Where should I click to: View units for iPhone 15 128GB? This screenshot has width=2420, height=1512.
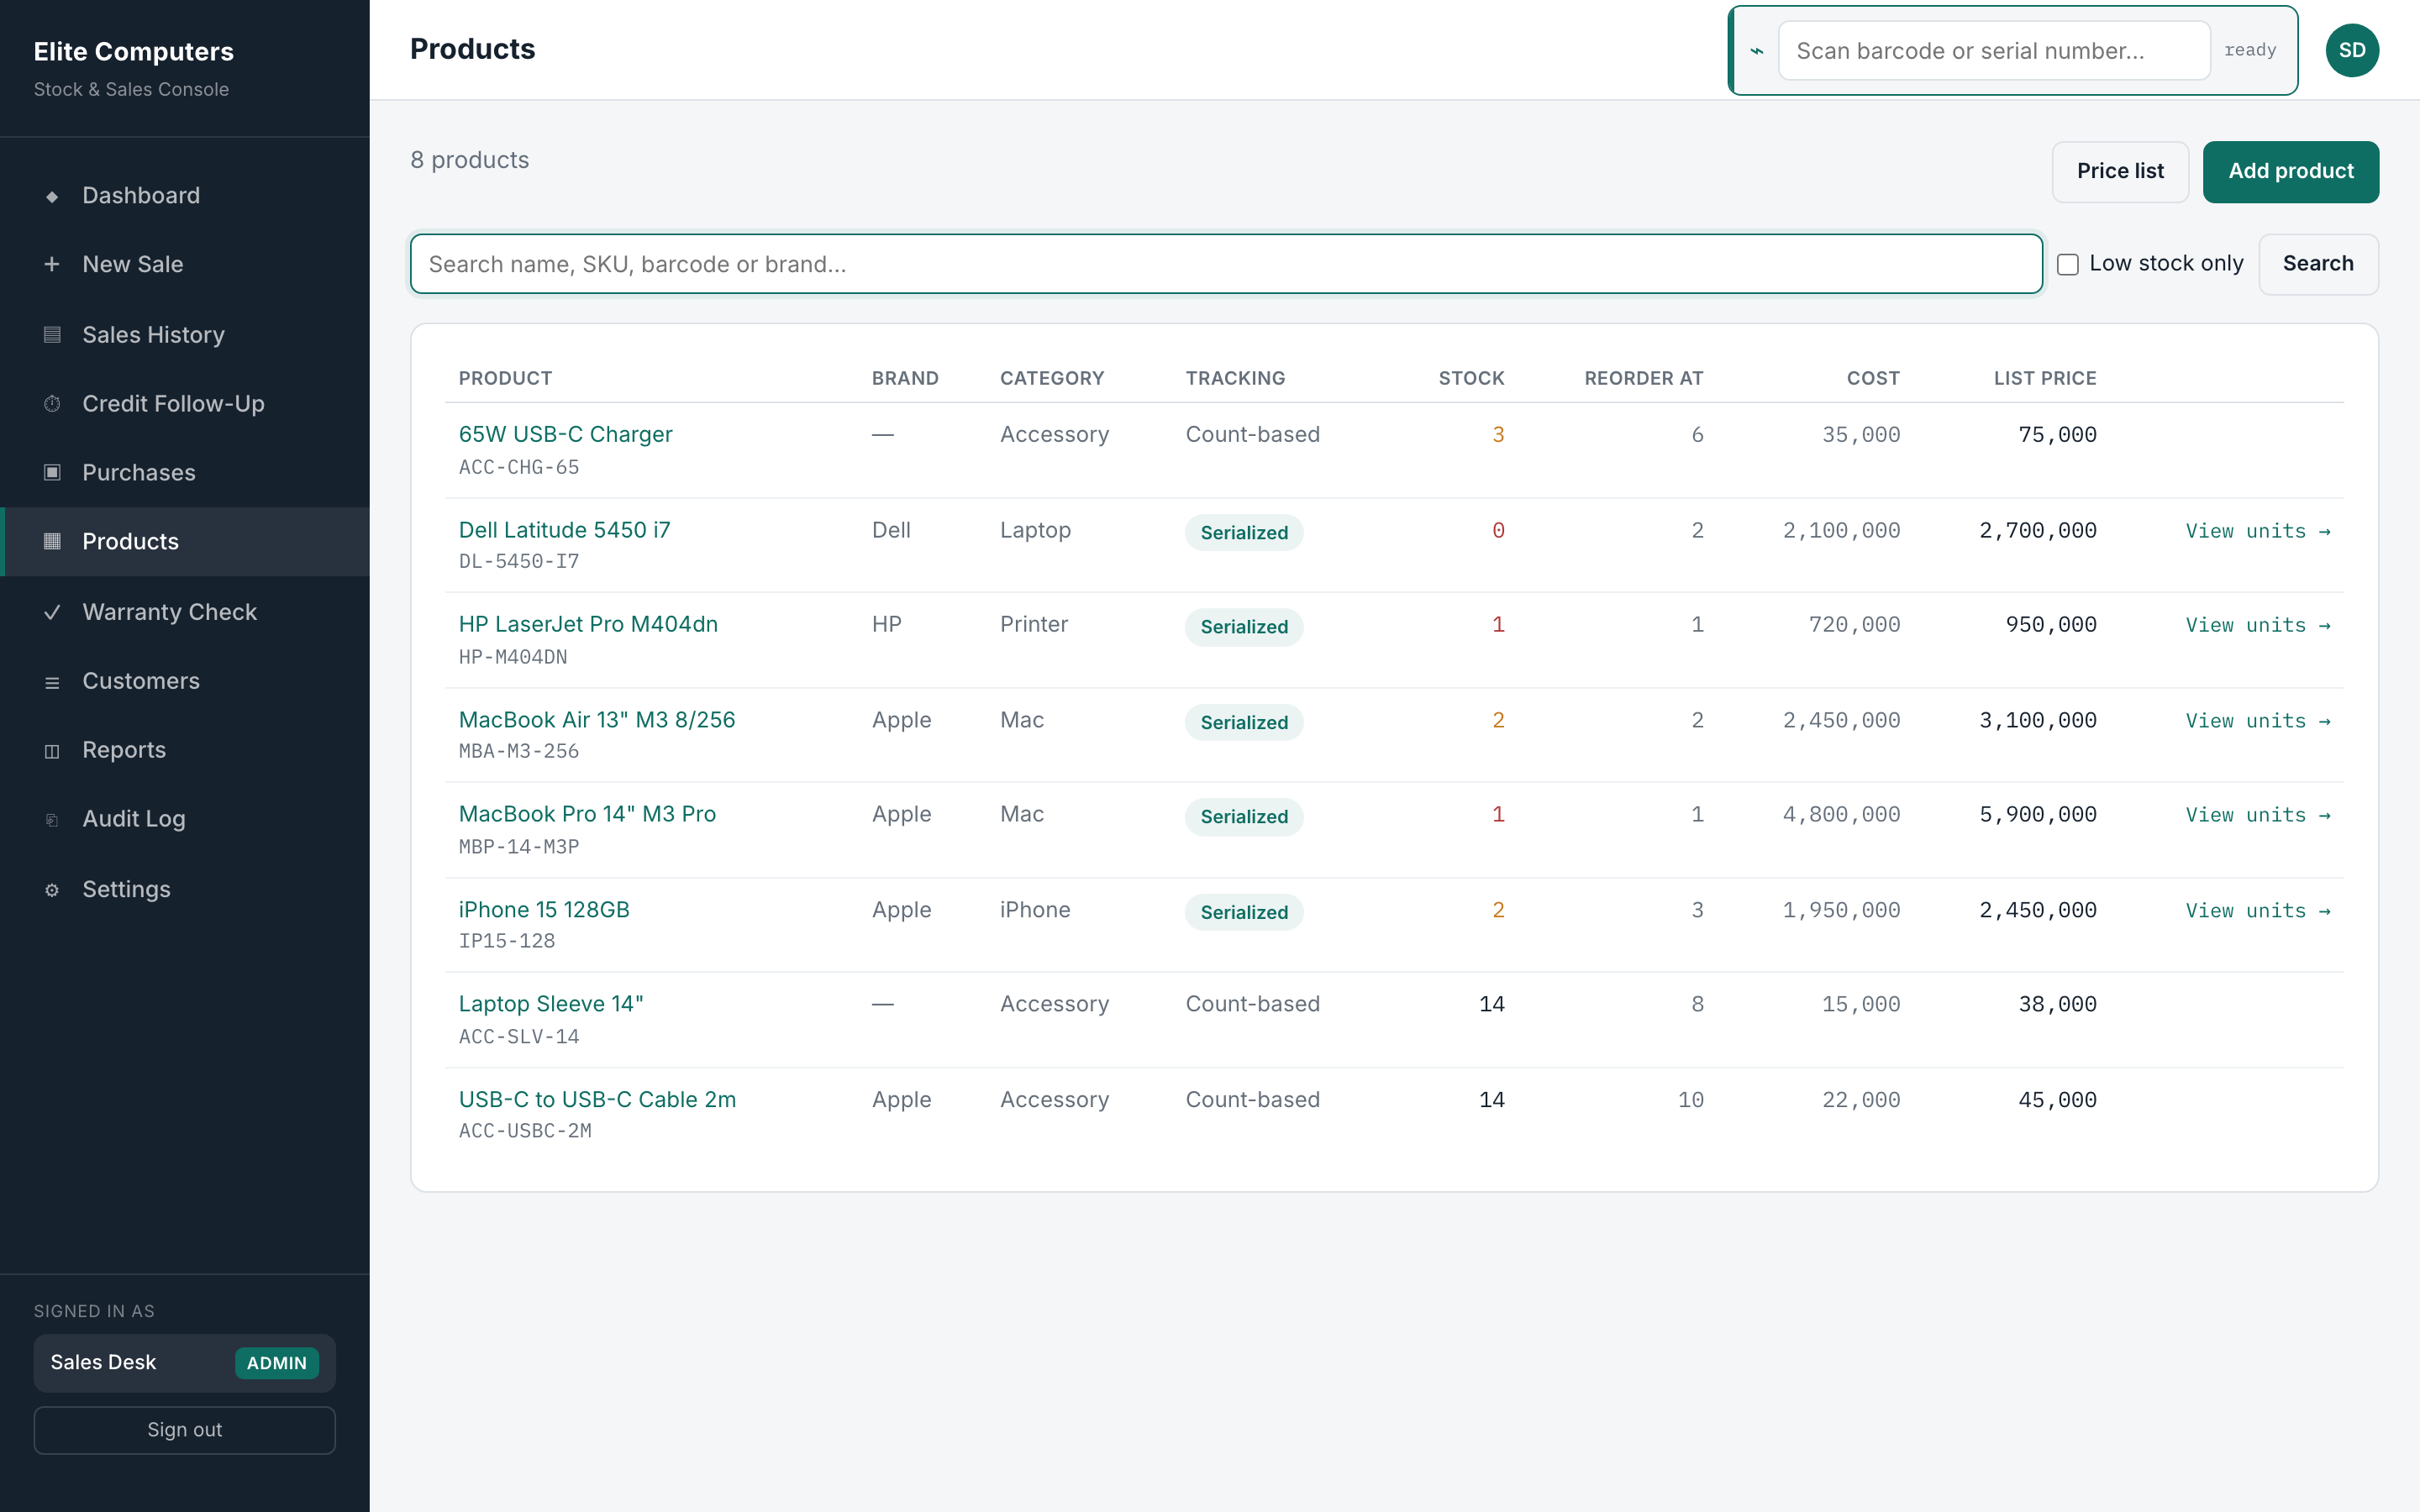point(2258,911)
